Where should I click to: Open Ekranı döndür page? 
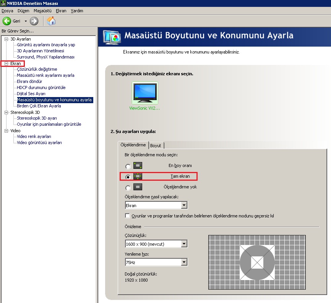[x=29, y=81]
